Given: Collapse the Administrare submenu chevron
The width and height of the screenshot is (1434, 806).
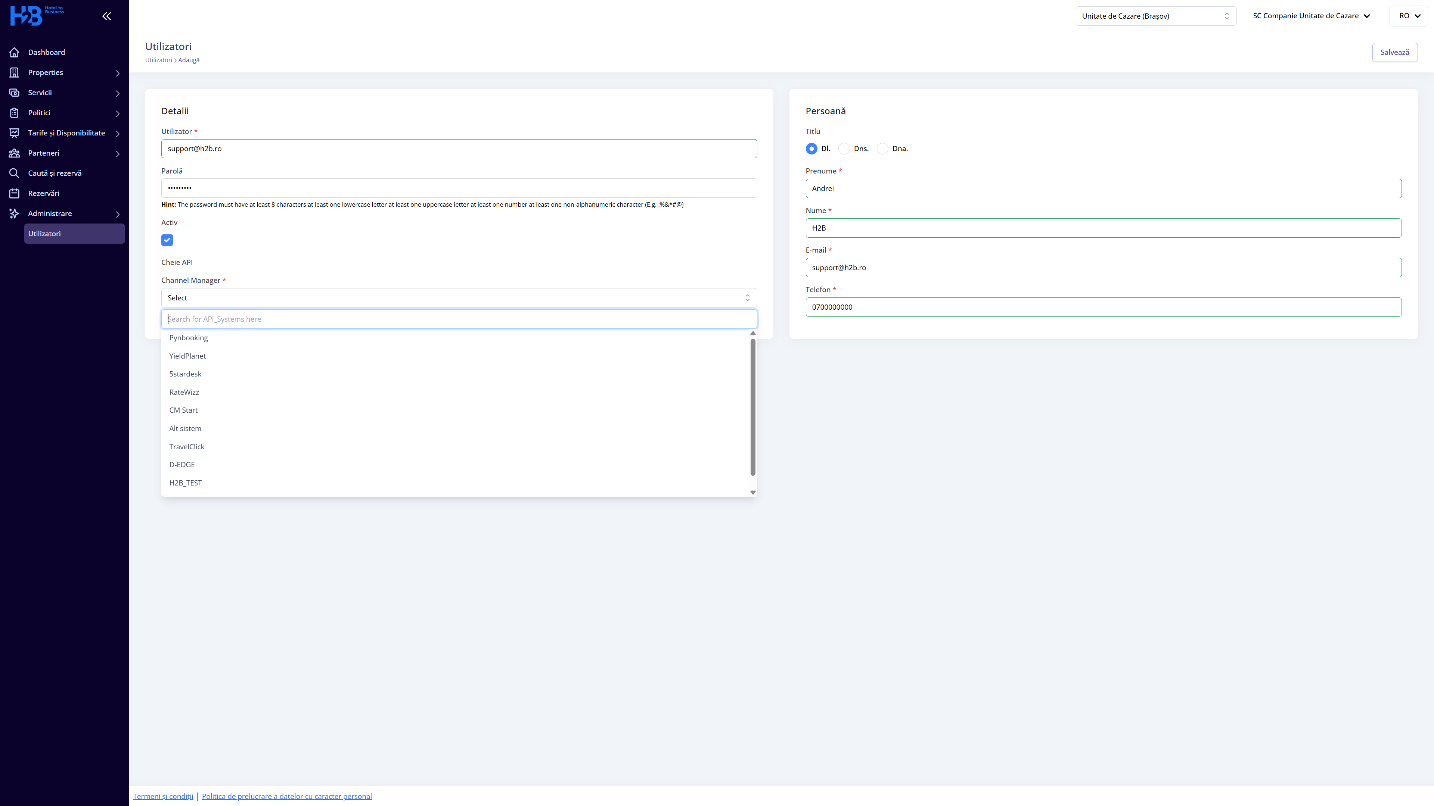Looking at the screenshot, I should point(118,214).
